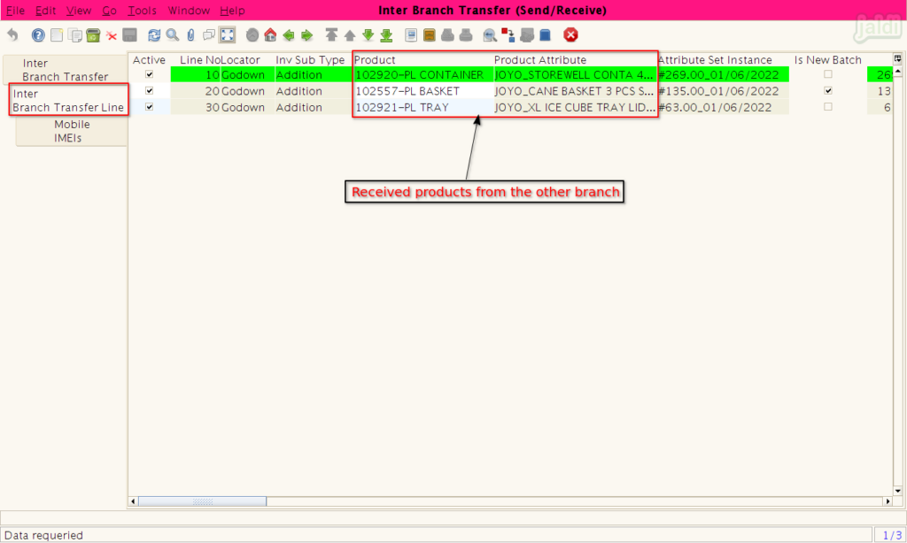Open the Report document icon
The width and height of the screenshot is (907, 543).
411,35
